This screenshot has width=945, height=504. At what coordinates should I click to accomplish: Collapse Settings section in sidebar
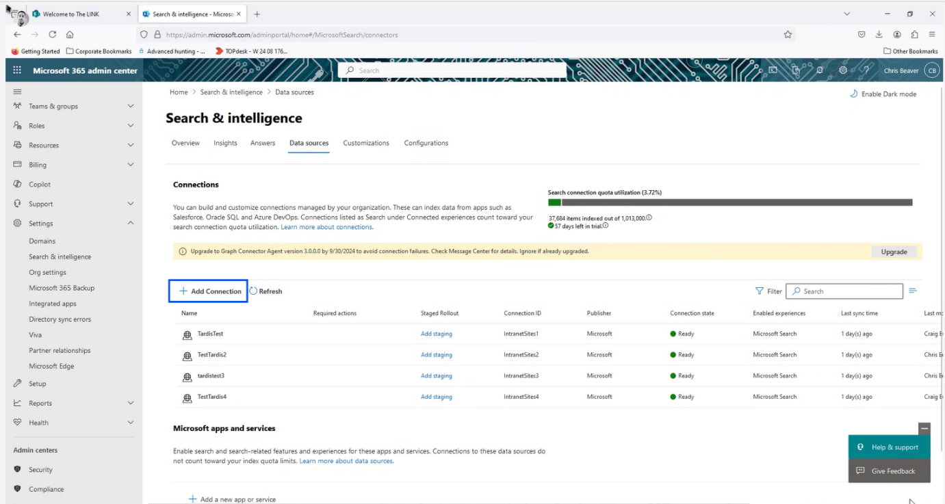tap(131, 223)
